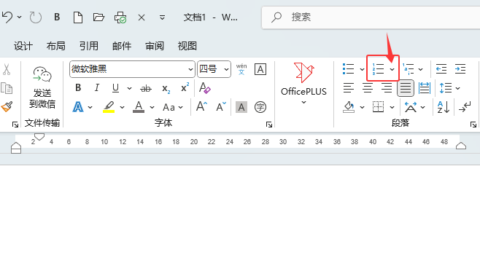Apply the yellow text highlight color
The width and height of the screenshot is (480, 268).
click(x=109, y=107)
